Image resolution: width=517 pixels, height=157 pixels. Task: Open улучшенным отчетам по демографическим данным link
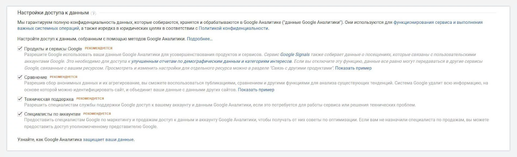tap(211, 61)
